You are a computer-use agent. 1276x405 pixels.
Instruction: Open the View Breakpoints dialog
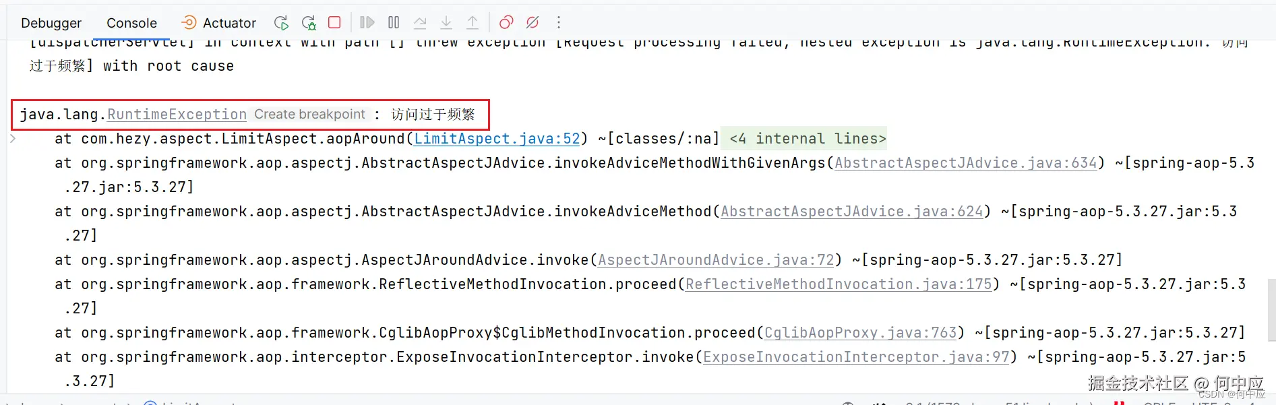point(506,23)
